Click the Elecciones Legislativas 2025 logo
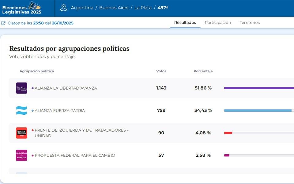This screenshot has height=184, width=294. click(x=22, y=8)
